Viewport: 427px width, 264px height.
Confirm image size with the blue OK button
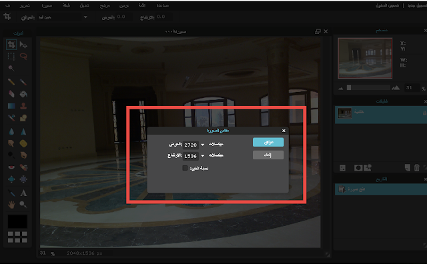268,142
